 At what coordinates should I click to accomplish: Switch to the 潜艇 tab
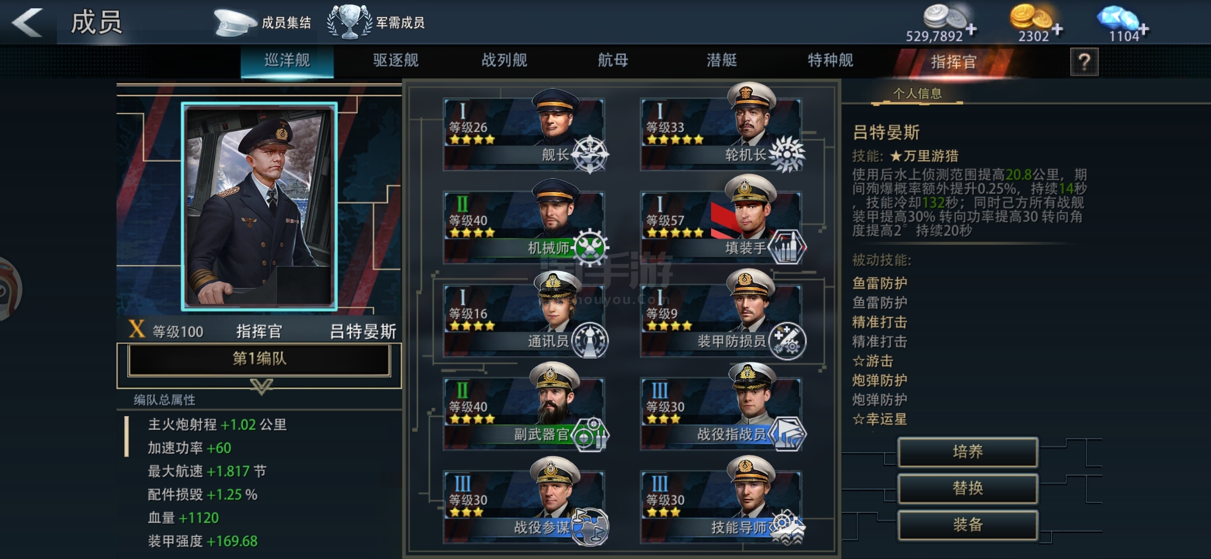point(721,61)
